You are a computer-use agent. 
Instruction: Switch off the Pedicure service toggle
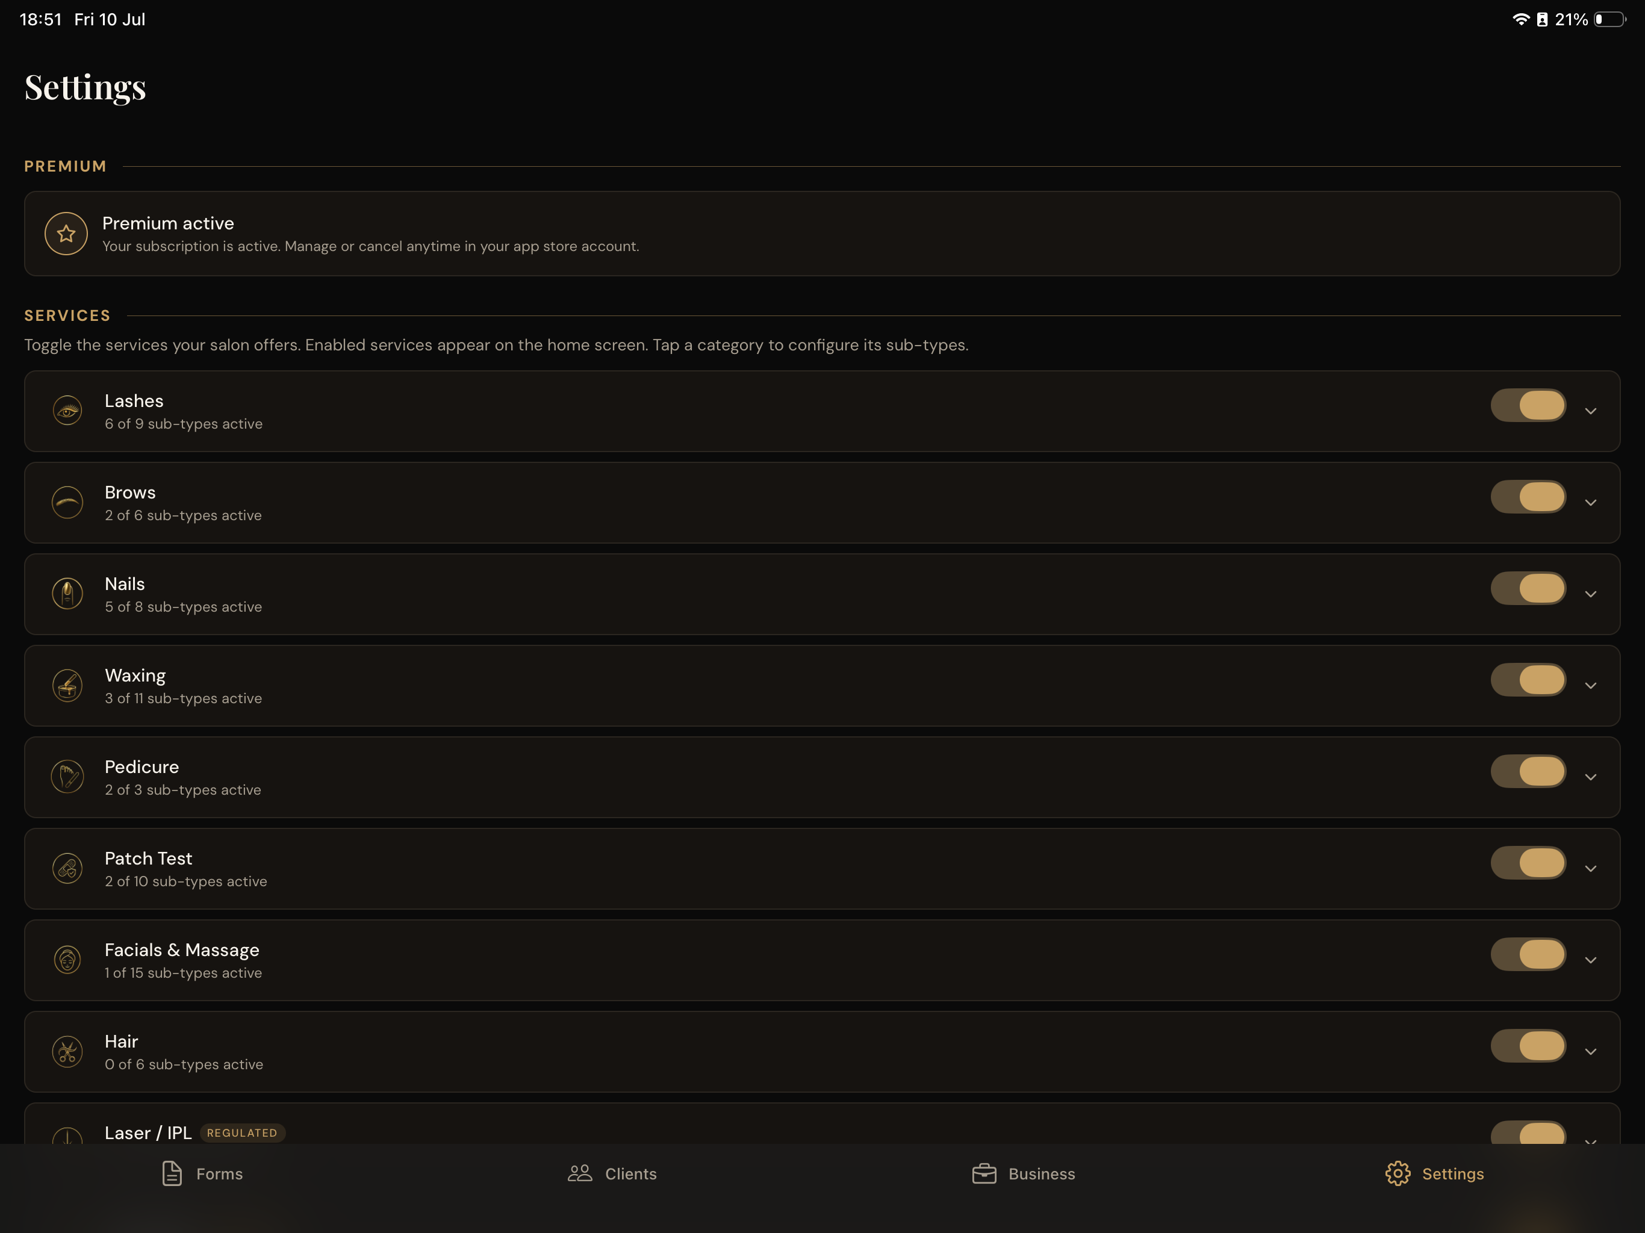tap(1528, 771)
